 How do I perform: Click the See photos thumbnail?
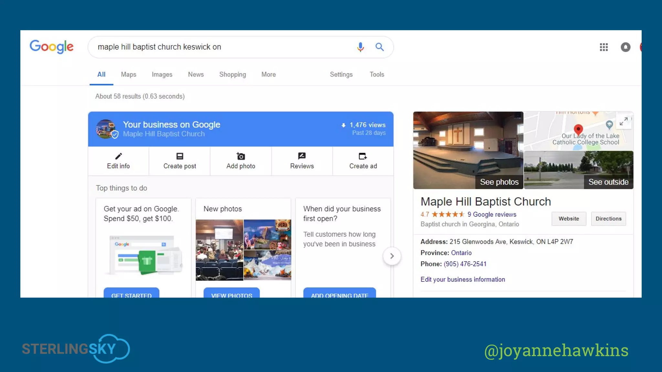click(x=468, y=150)
